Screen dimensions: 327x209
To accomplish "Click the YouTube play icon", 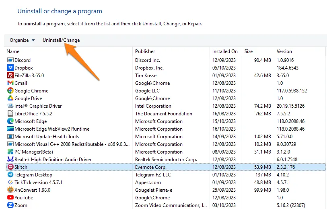I will pyautogui.click(x=10, y=197).
